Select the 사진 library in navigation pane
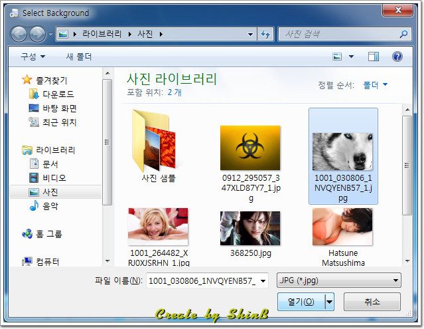The width and height of the screenshot is (424, 329). click(56, 192)
